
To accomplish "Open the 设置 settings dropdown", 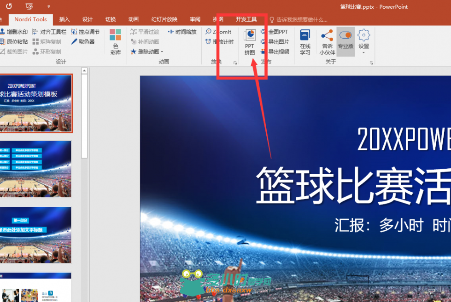I will click(363, 42).
